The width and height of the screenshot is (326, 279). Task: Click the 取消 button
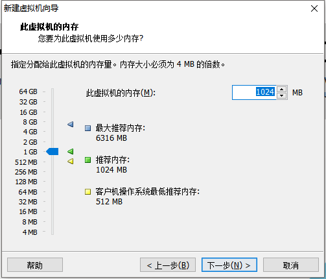click(x=291, y=265)
